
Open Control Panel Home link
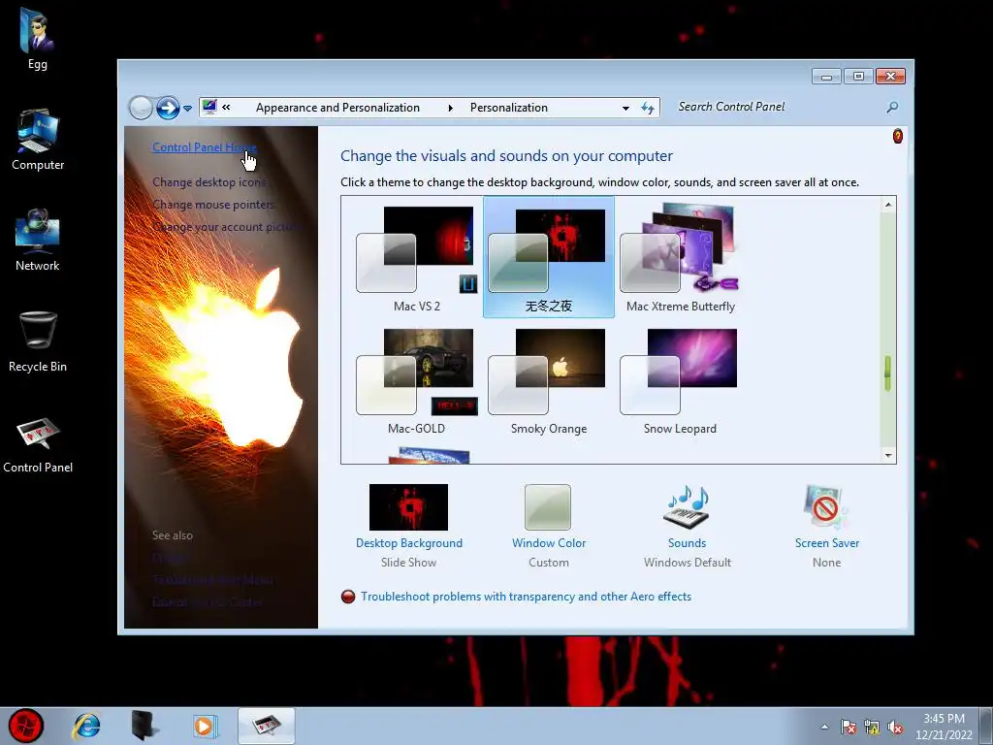(204, 147)
